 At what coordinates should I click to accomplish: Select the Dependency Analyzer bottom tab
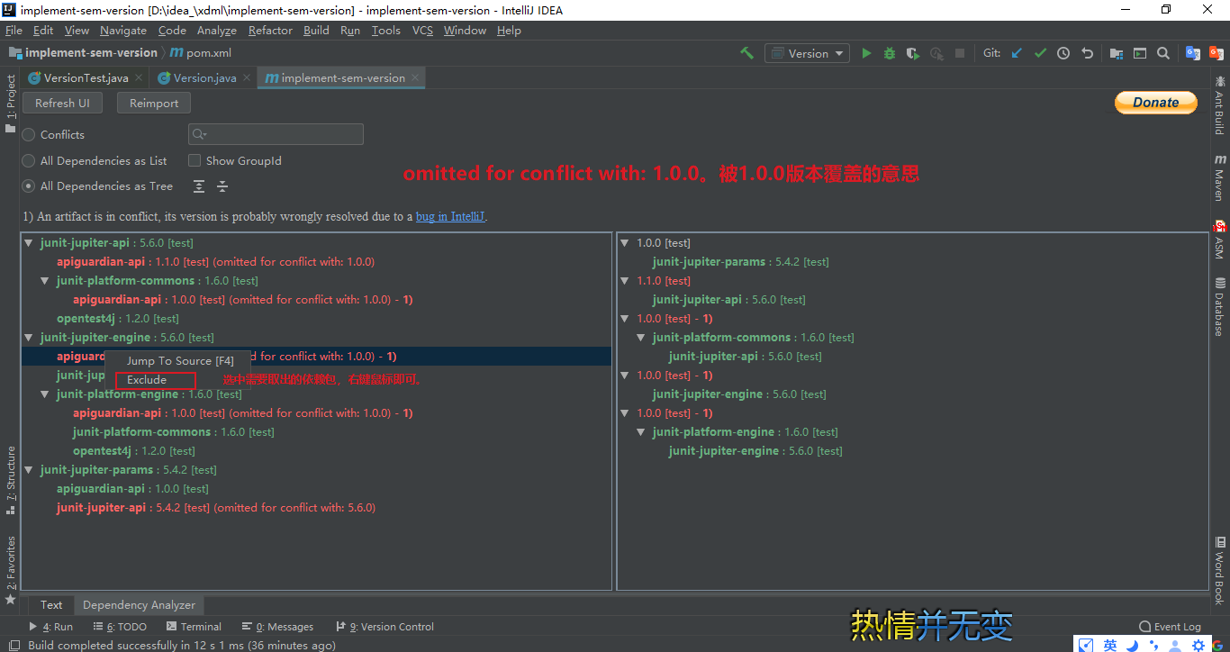click(139, 605)
